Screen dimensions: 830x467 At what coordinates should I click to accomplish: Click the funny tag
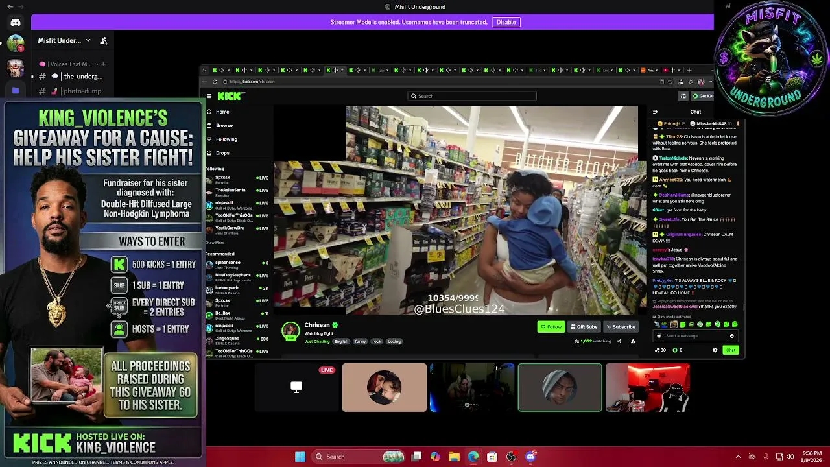pyautogui.click(x=360, y=342)
